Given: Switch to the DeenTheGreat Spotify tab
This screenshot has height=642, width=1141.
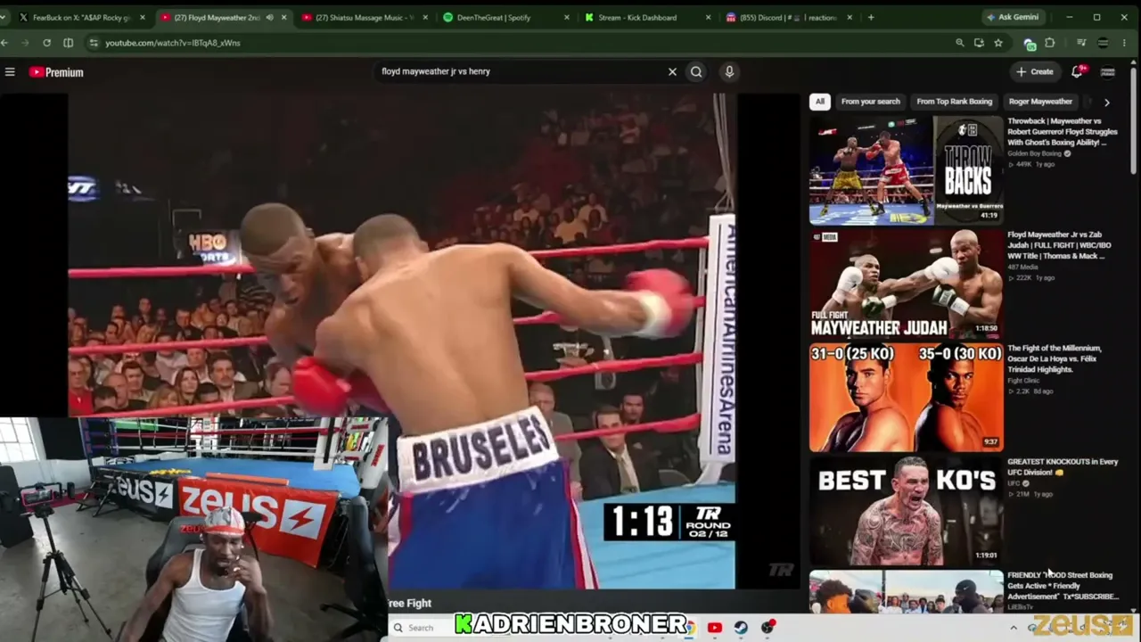Looking at the screenshot, I should click(x=505, y=17).
